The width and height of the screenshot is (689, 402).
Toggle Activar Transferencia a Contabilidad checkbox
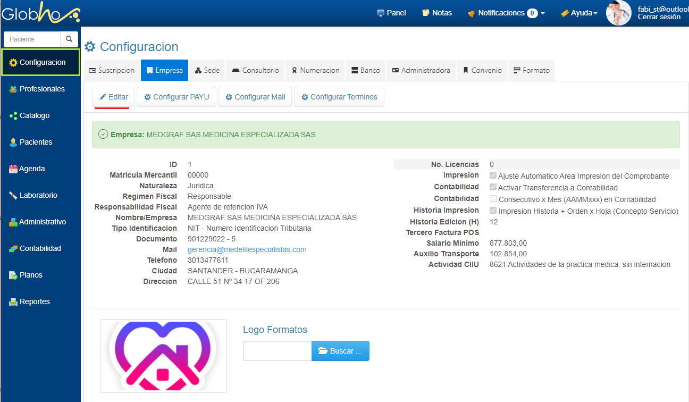point(493,187)
